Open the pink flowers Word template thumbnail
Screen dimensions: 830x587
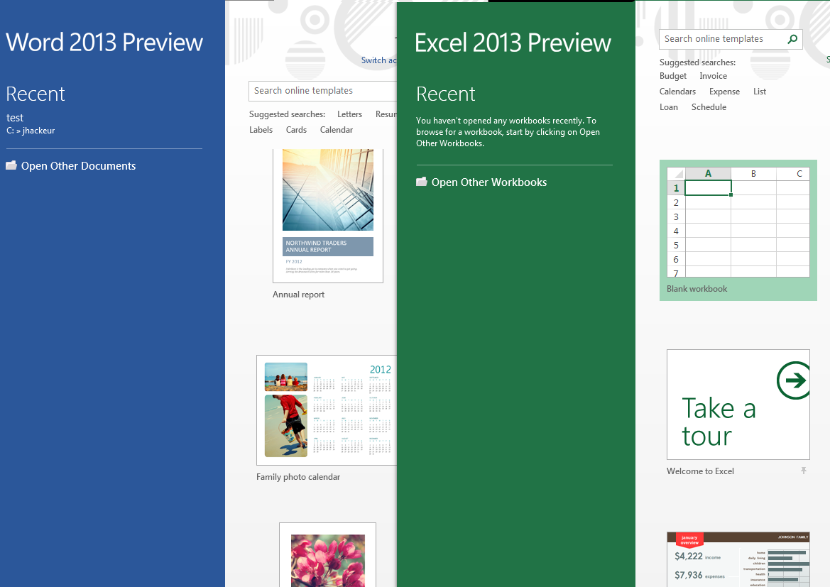327,555
